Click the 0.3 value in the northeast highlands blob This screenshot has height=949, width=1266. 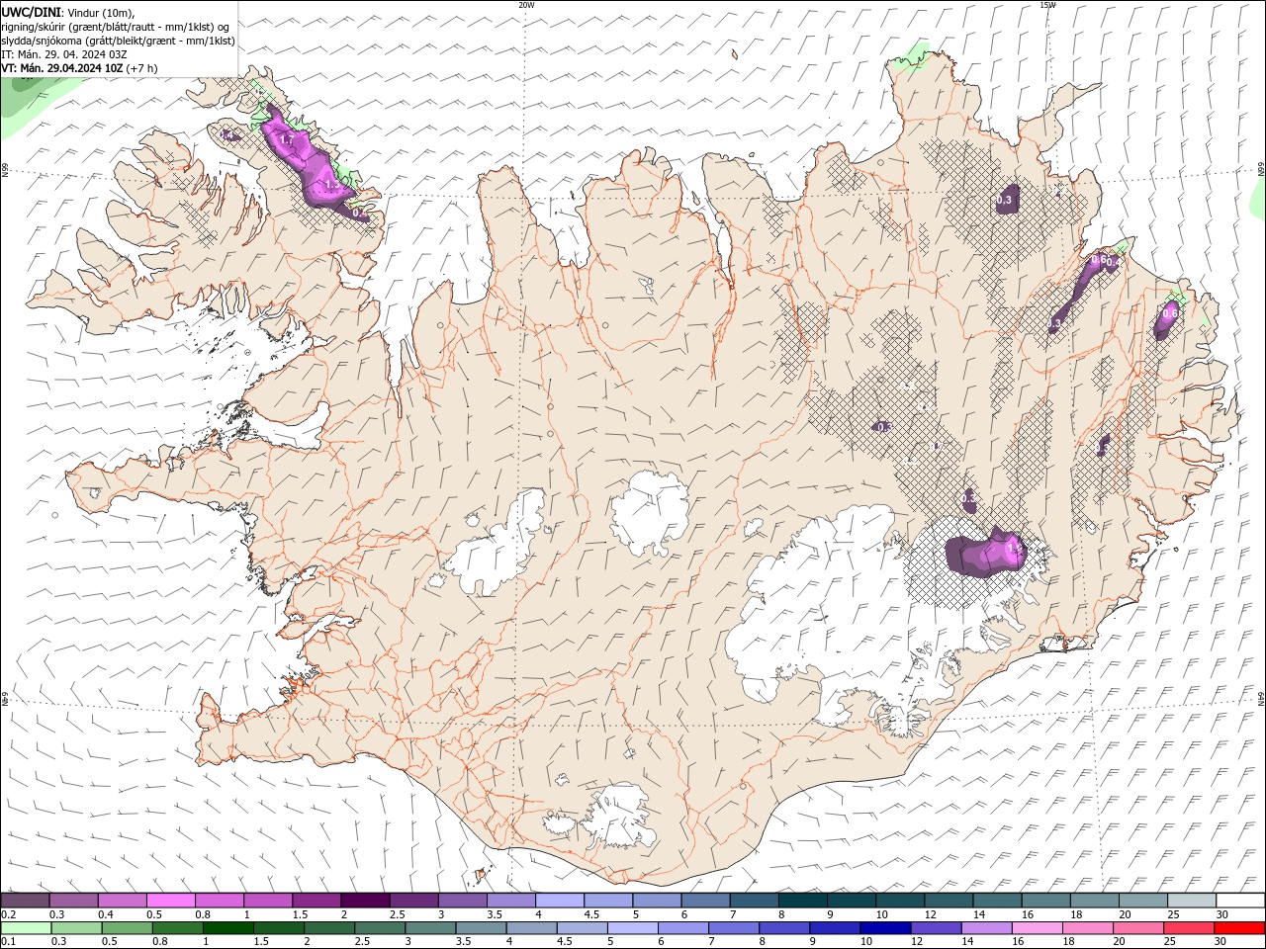click(x=1004, y=200)
